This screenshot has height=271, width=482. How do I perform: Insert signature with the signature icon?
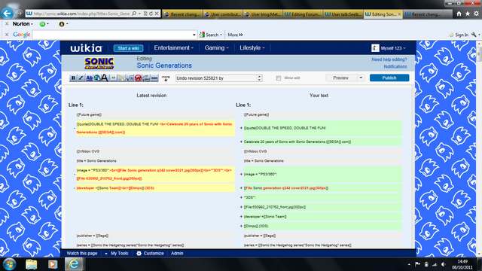(146, 78)
